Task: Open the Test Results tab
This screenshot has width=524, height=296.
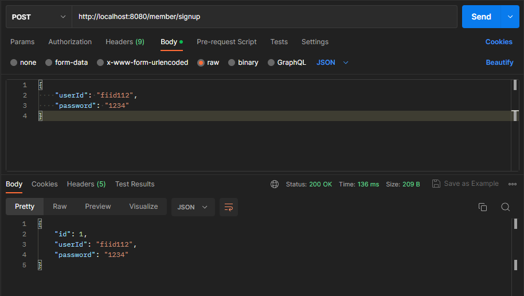Action: [135, 184]
